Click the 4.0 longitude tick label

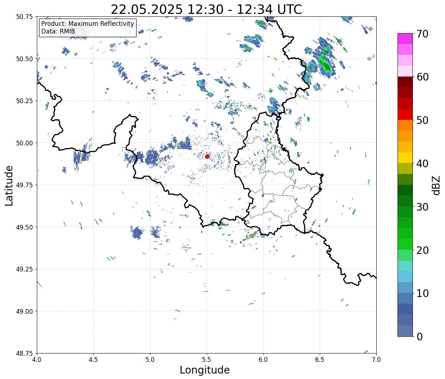(x=37, y=360)
